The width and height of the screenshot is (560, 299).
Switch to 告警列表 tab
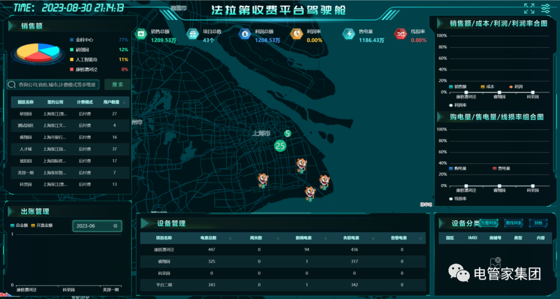point(489,223)
